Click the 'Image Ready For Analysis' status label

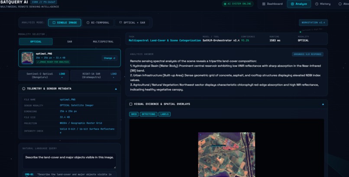(x=53, y=62)
